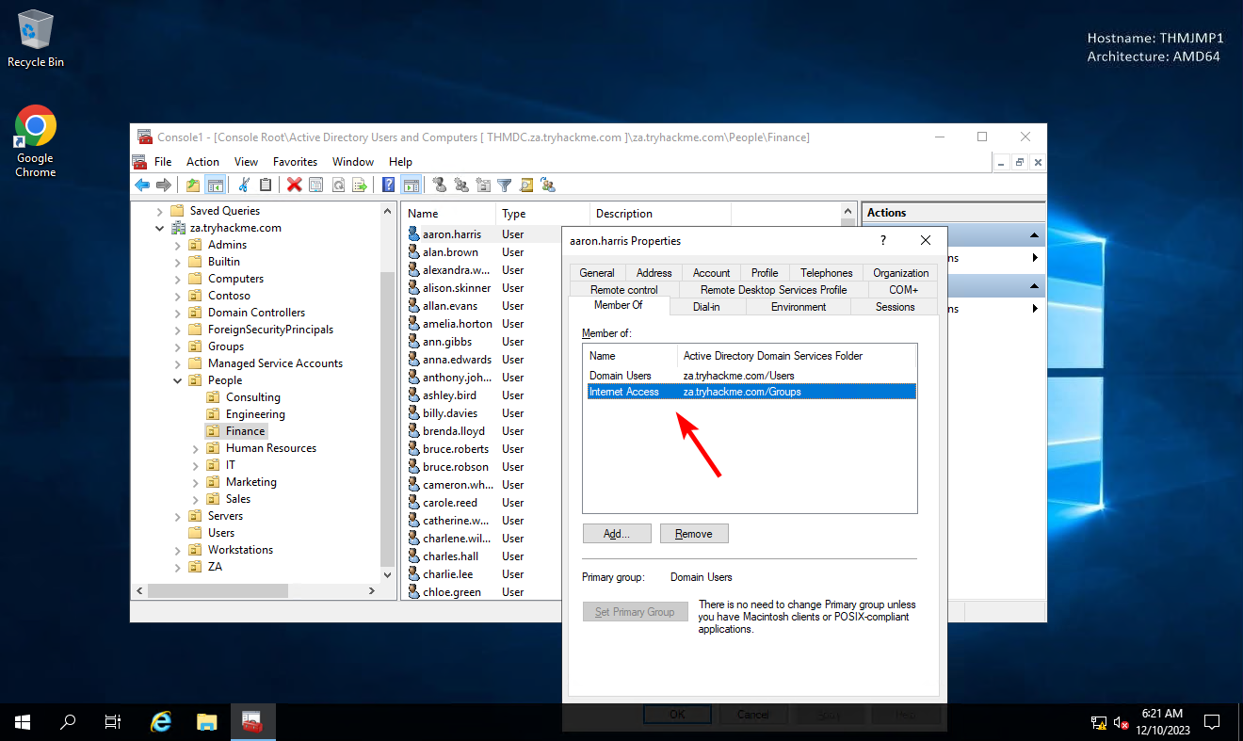Click the Description column header

point(660,214)
